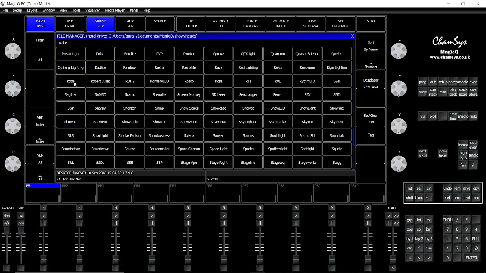Open the Quasar Science folder
The height and width of the screenshot is (273, 486).
coord(307,54)
